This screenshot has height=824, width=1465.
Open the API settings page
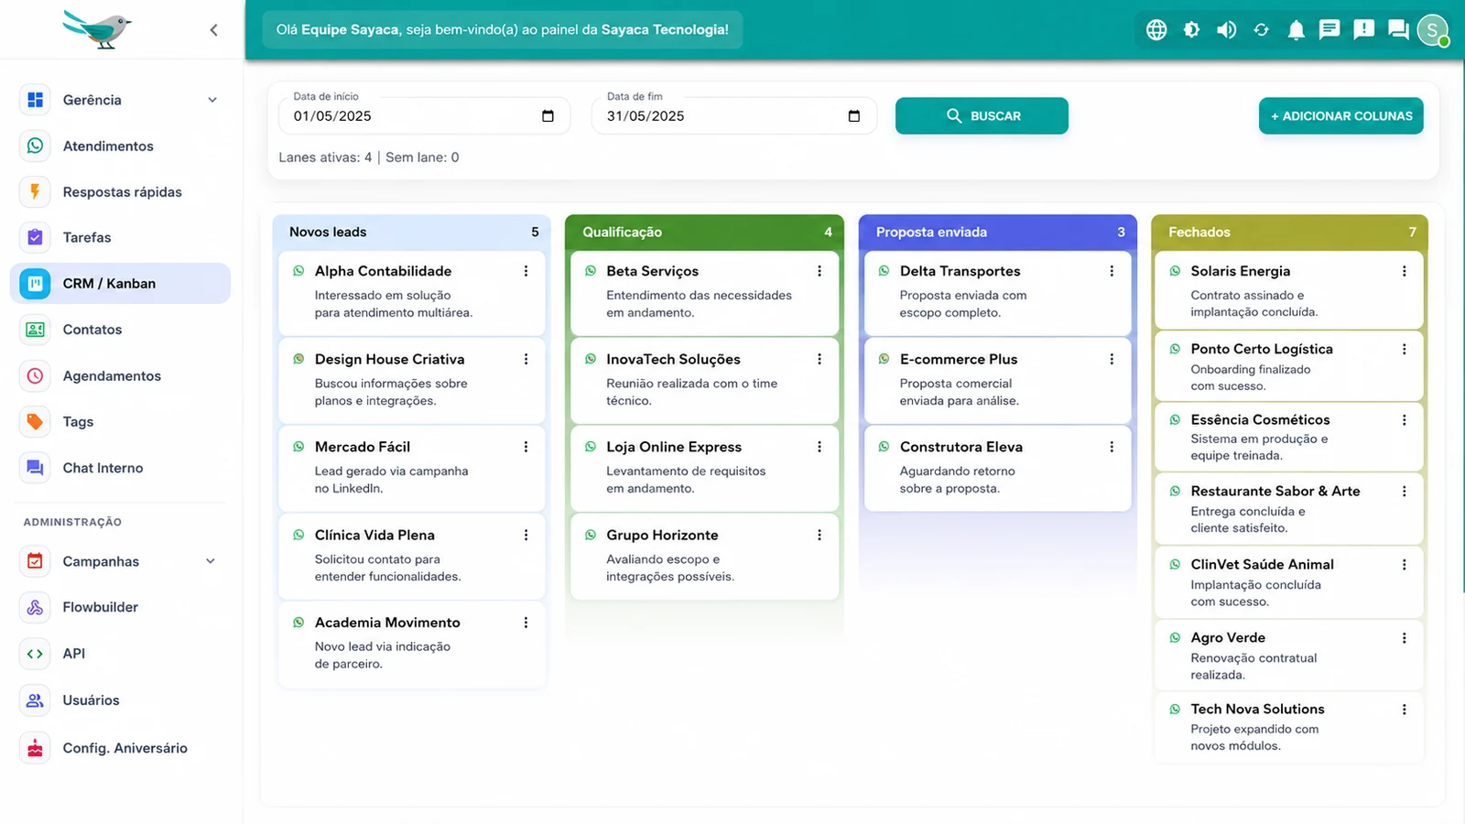tap(120, 654)
